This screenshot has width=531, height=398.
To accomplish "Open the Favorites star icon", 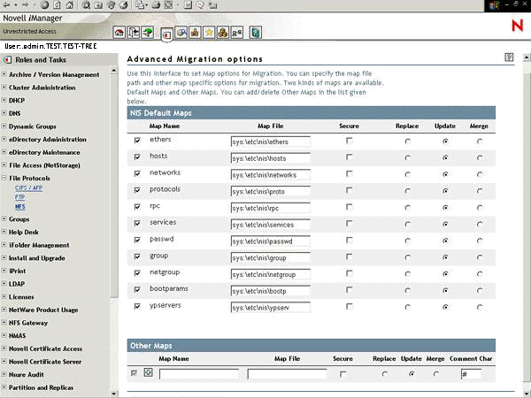I will pos(210,32).
